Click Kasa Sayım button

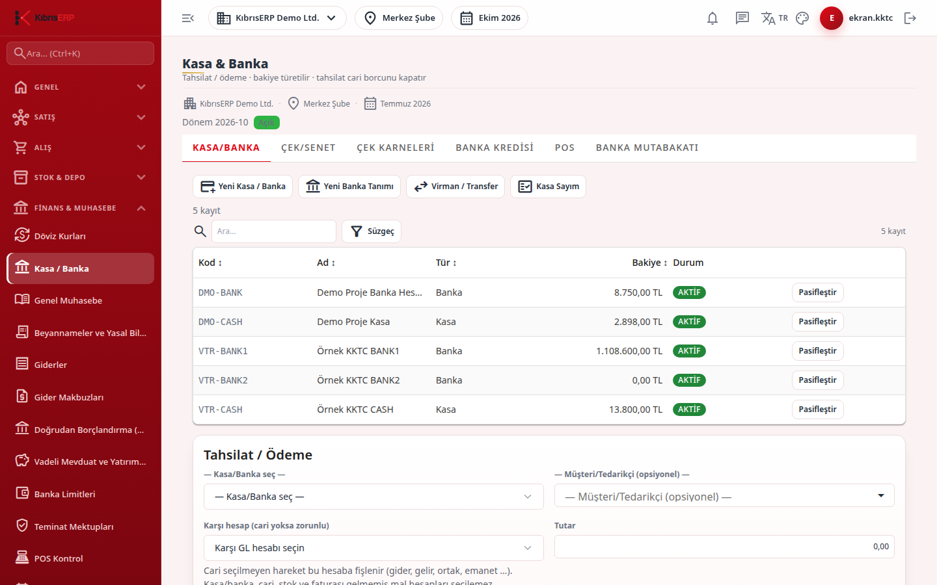[x=548, y=187]
